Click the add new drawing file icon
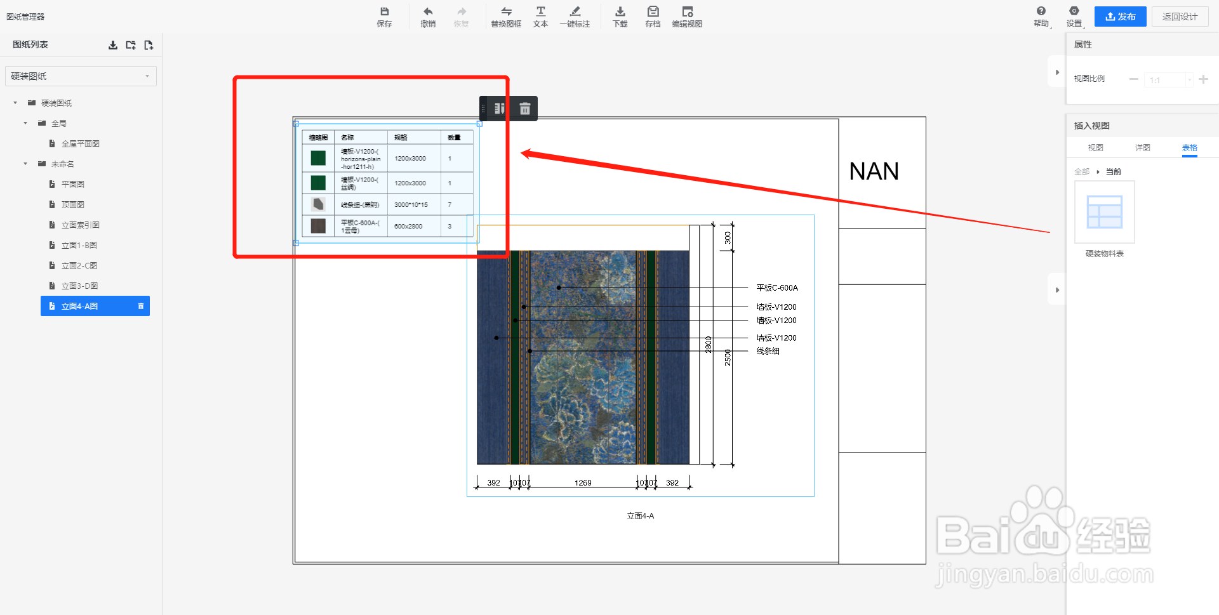1219x615 pixels. coord(149,45)
